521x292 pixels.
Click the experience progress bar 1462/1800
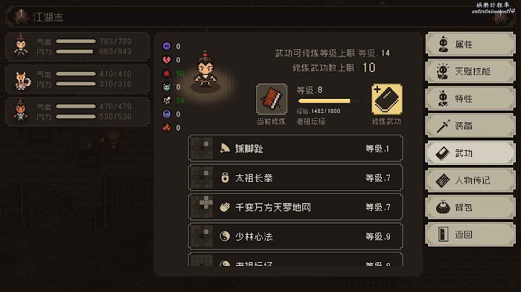(330, 101)
